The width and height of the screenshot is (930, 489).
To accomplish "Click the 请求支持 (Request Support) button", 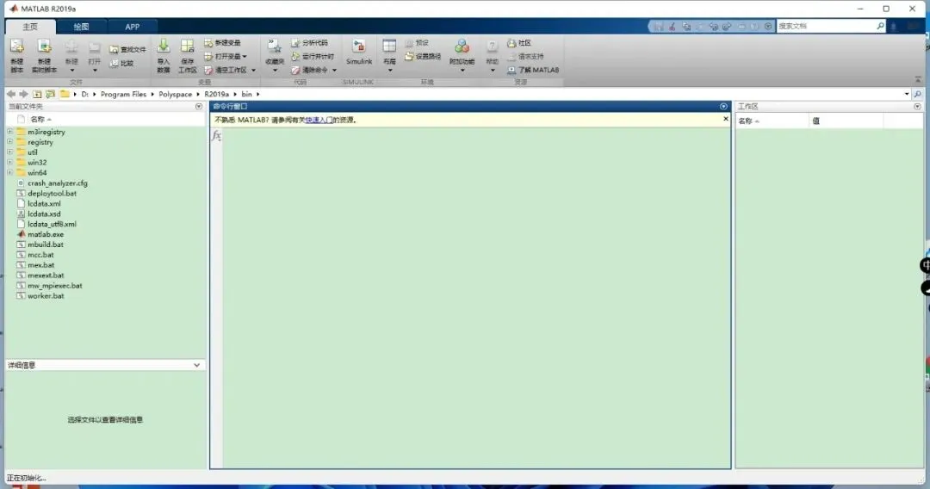I will point(525,56).
